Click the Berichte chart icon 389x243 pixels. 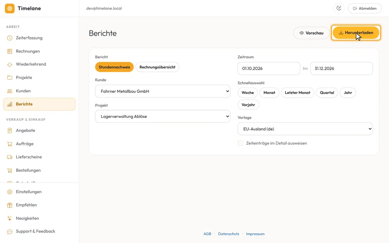[x=10, y=104]
